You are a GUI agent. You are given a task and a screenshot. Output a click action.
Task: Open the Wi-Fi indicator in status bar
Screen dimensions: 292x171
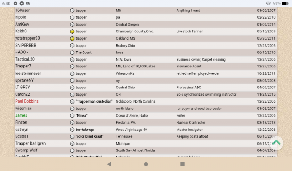coord(268,4)
